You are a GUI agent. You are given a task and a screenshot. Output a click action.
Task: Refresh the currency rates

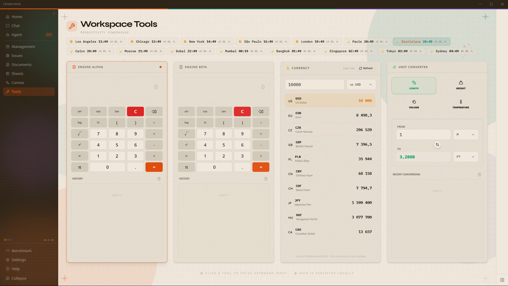click(366, 68)
